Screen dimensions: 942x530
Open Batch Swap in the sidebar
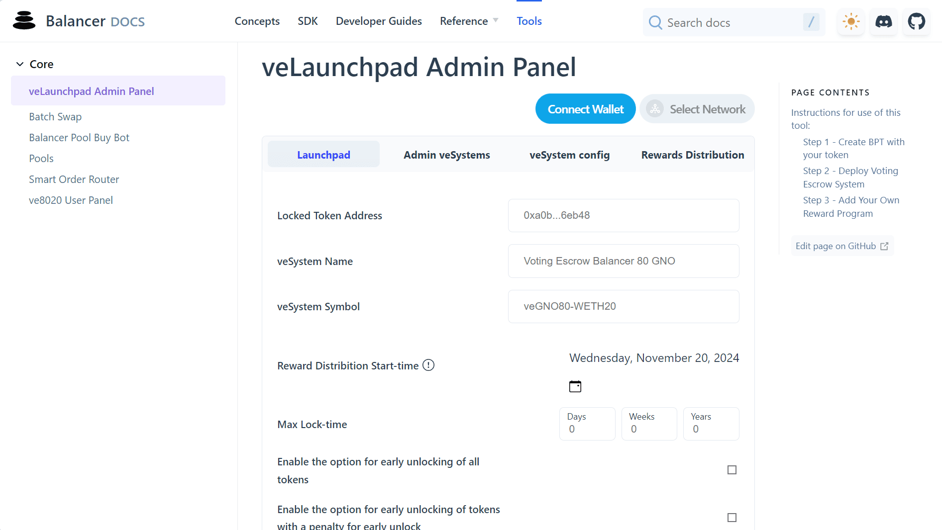coord(55,117)
